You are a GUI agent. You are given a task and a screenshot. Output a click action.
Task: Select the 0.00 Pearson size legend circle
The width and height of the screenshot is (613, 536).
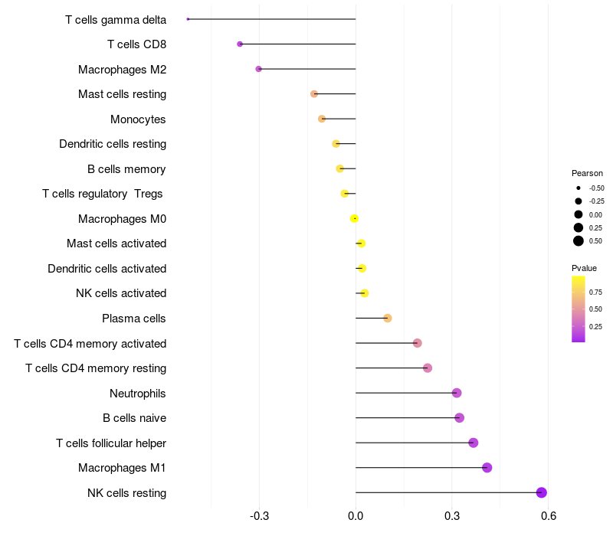pyautogui.click(x=579, y=214)
